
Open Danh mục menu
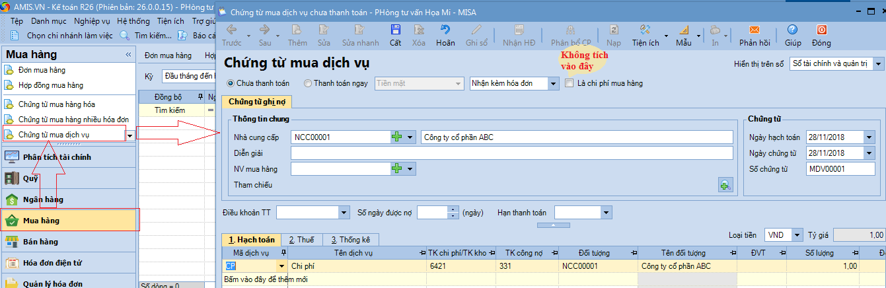coord(49,21)
